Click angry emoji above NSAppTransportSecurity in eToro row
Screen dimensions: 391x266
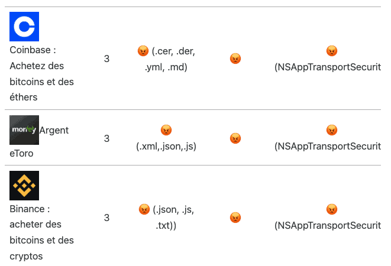tap(331, 130)
